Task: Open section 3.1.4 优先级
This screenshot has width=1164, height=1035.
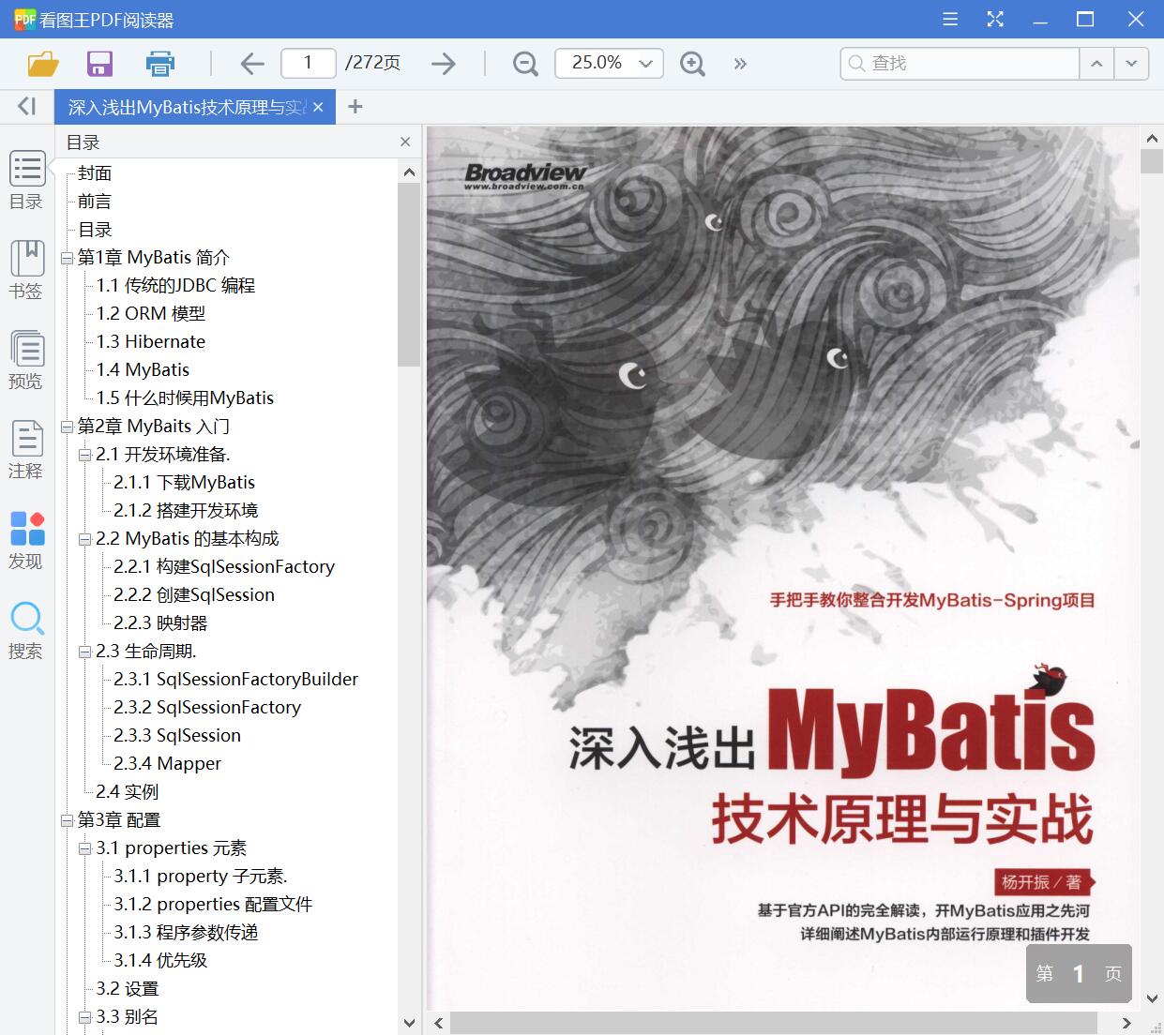Action: pos(160,961)
